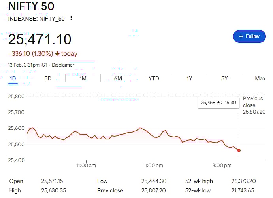Click the Open value 25,571.15

(x=52, y=181)
